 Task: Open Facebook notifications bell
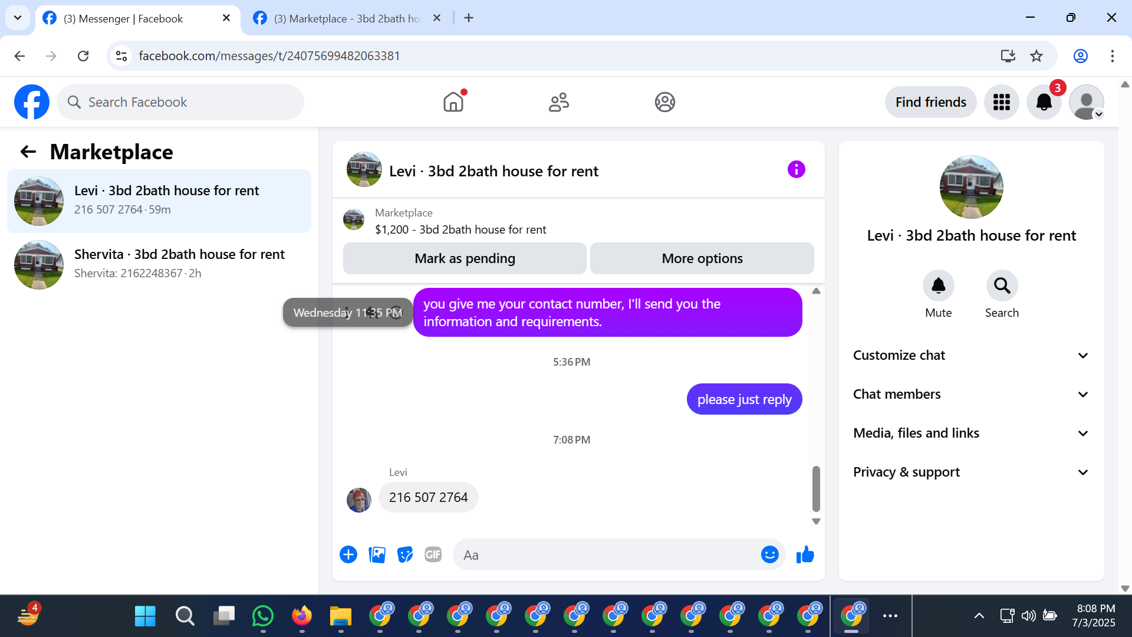coord(1044,102)
